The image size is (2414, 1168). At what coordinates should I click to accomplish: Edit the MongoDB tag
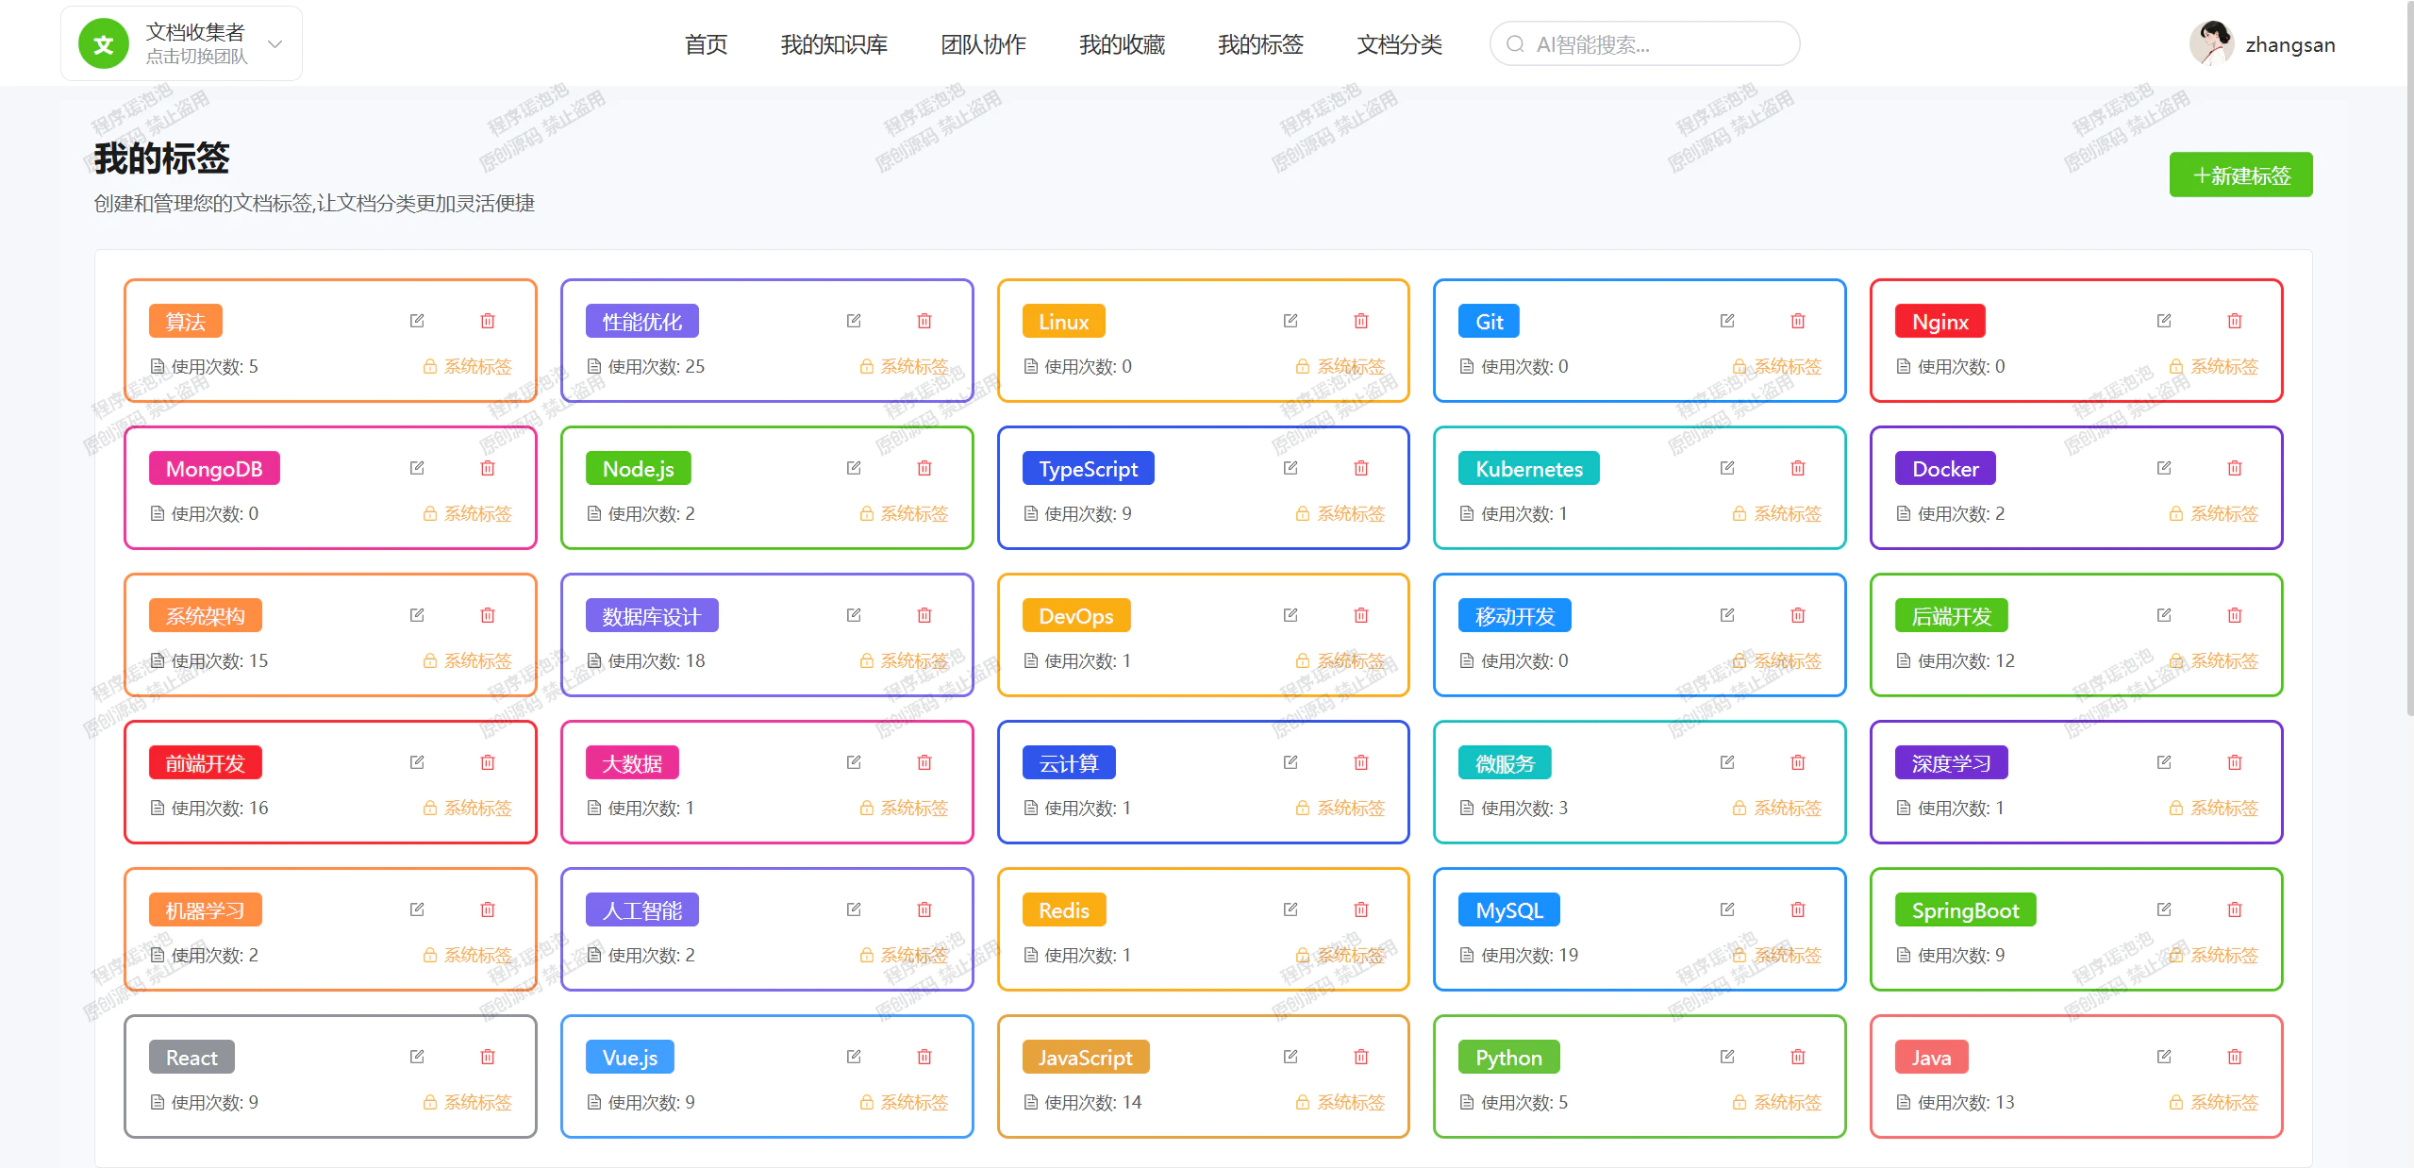pyautogui.click(x=417, y=468)
